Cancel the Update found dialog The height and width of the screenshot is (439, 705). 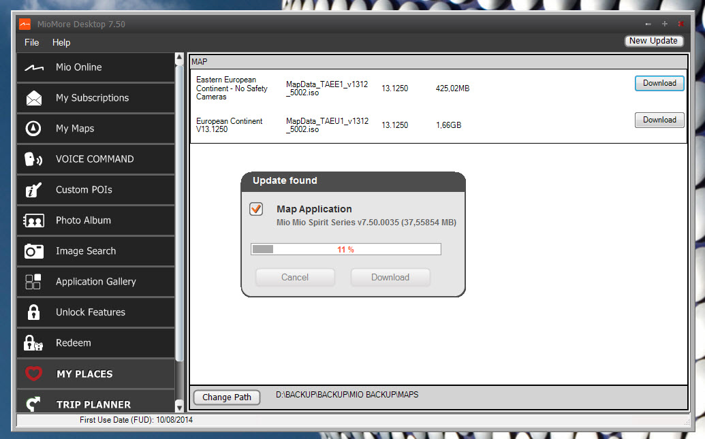[295, 277]
